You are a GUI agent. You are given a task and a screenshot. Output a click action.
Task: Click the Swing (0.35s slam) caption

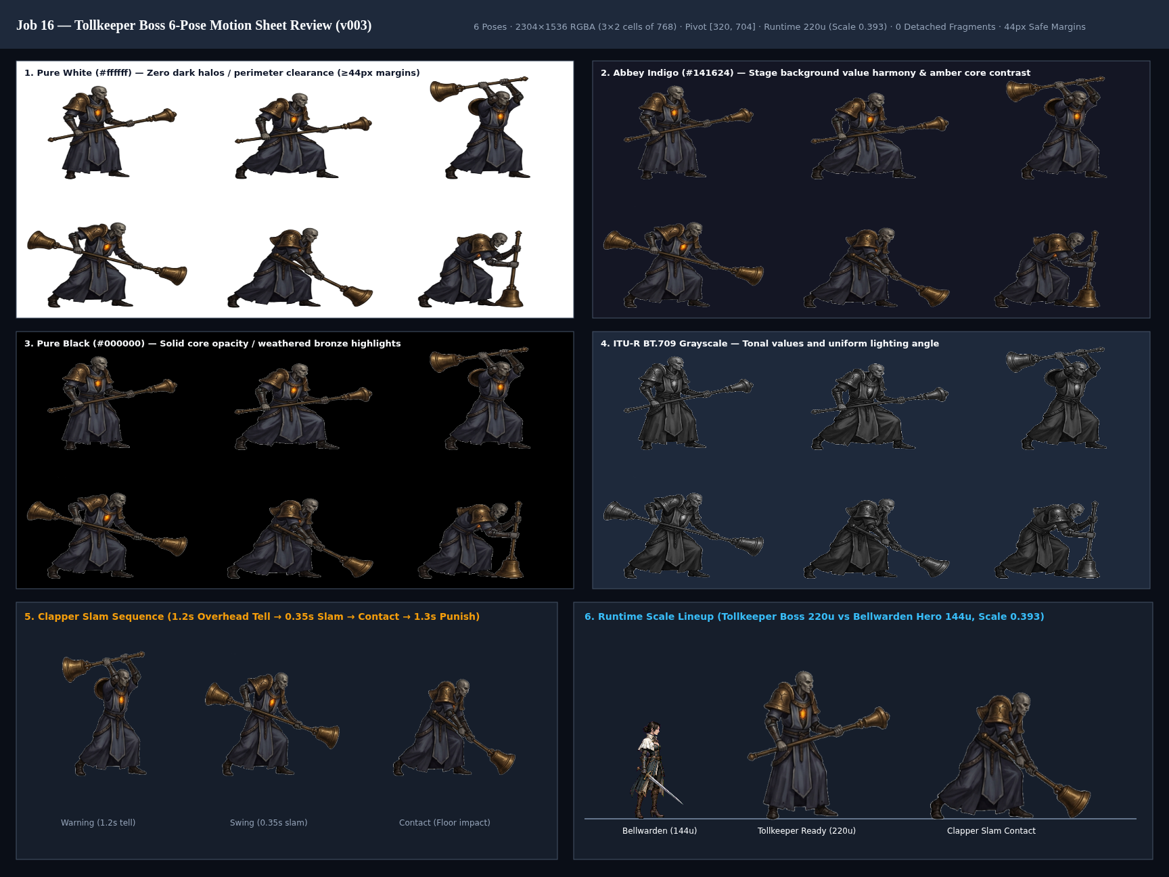[x=269, y=823]
